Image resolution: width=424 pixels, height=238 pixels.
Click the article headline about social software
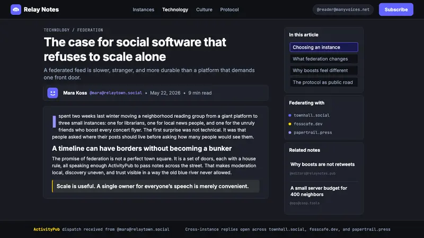135,49
